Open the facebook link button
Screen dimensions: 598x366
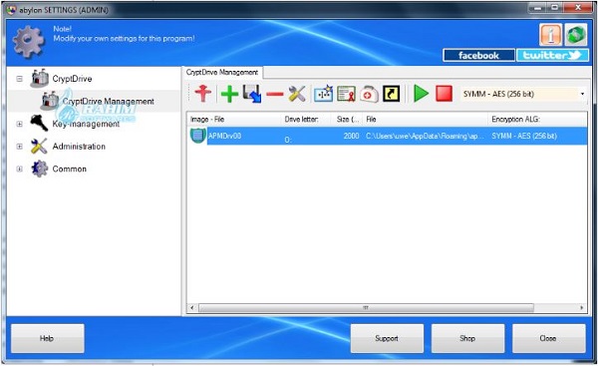tap(478, 55)
